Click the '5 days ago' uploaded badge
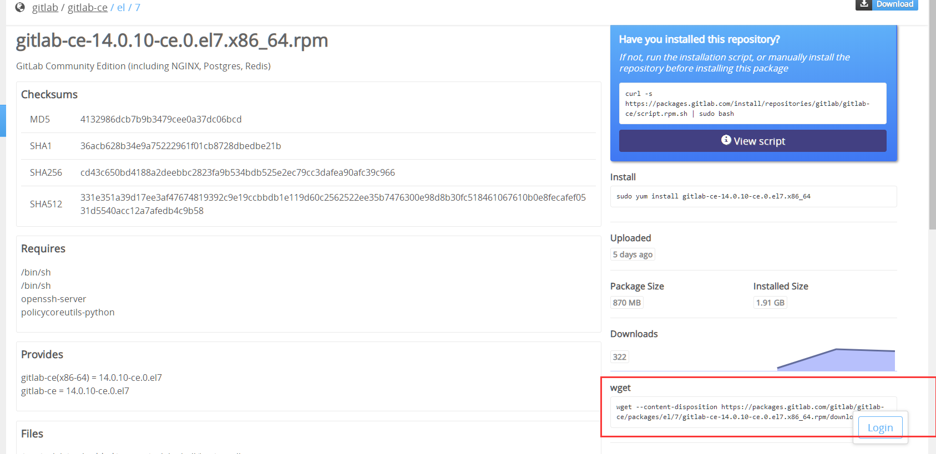 point(633,254)
